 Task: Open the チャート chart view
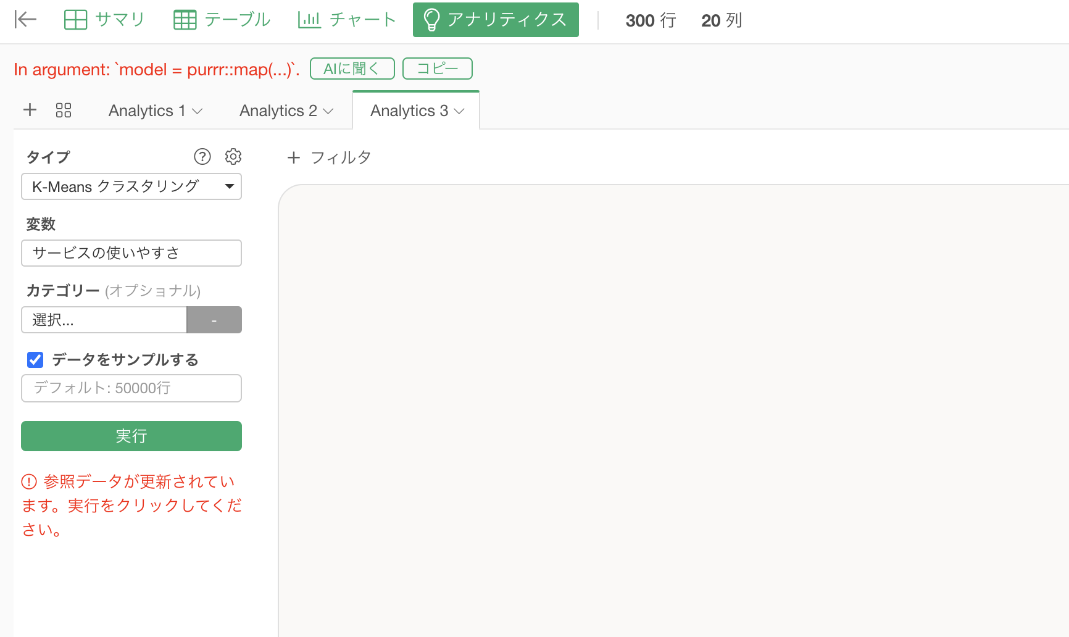[346, 20]
